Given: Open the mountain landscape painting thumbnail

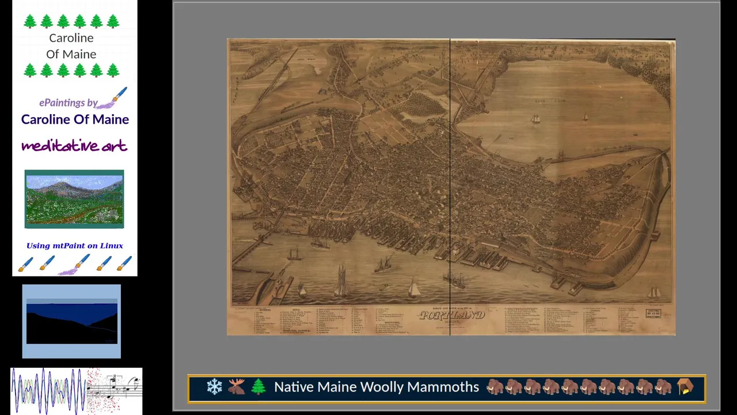Looking at the screenshot, I should (x=74, y=199).
